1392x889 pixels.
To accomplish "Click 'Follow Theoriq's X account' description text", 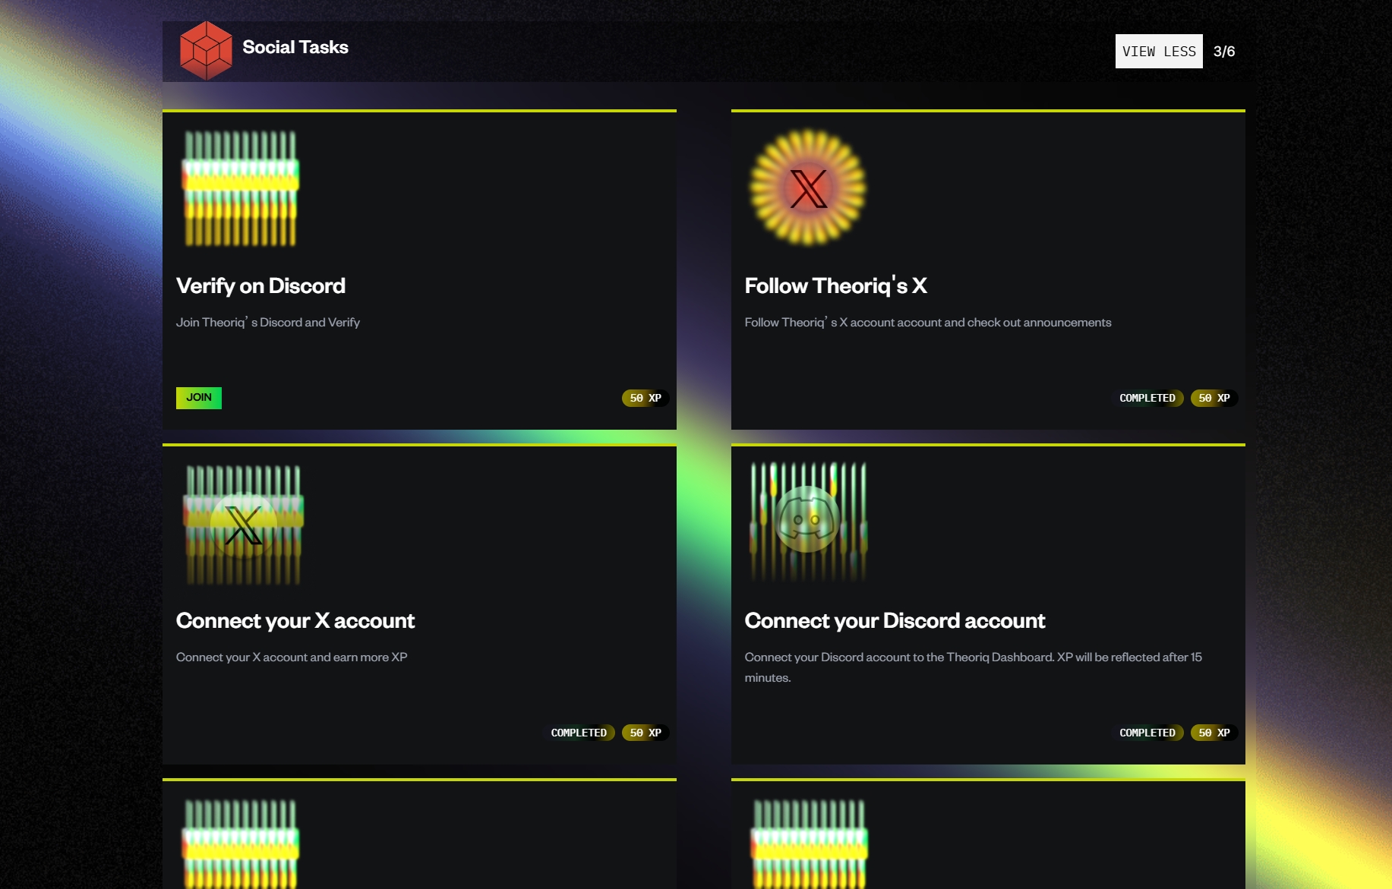I will click(x=928, y=322).
